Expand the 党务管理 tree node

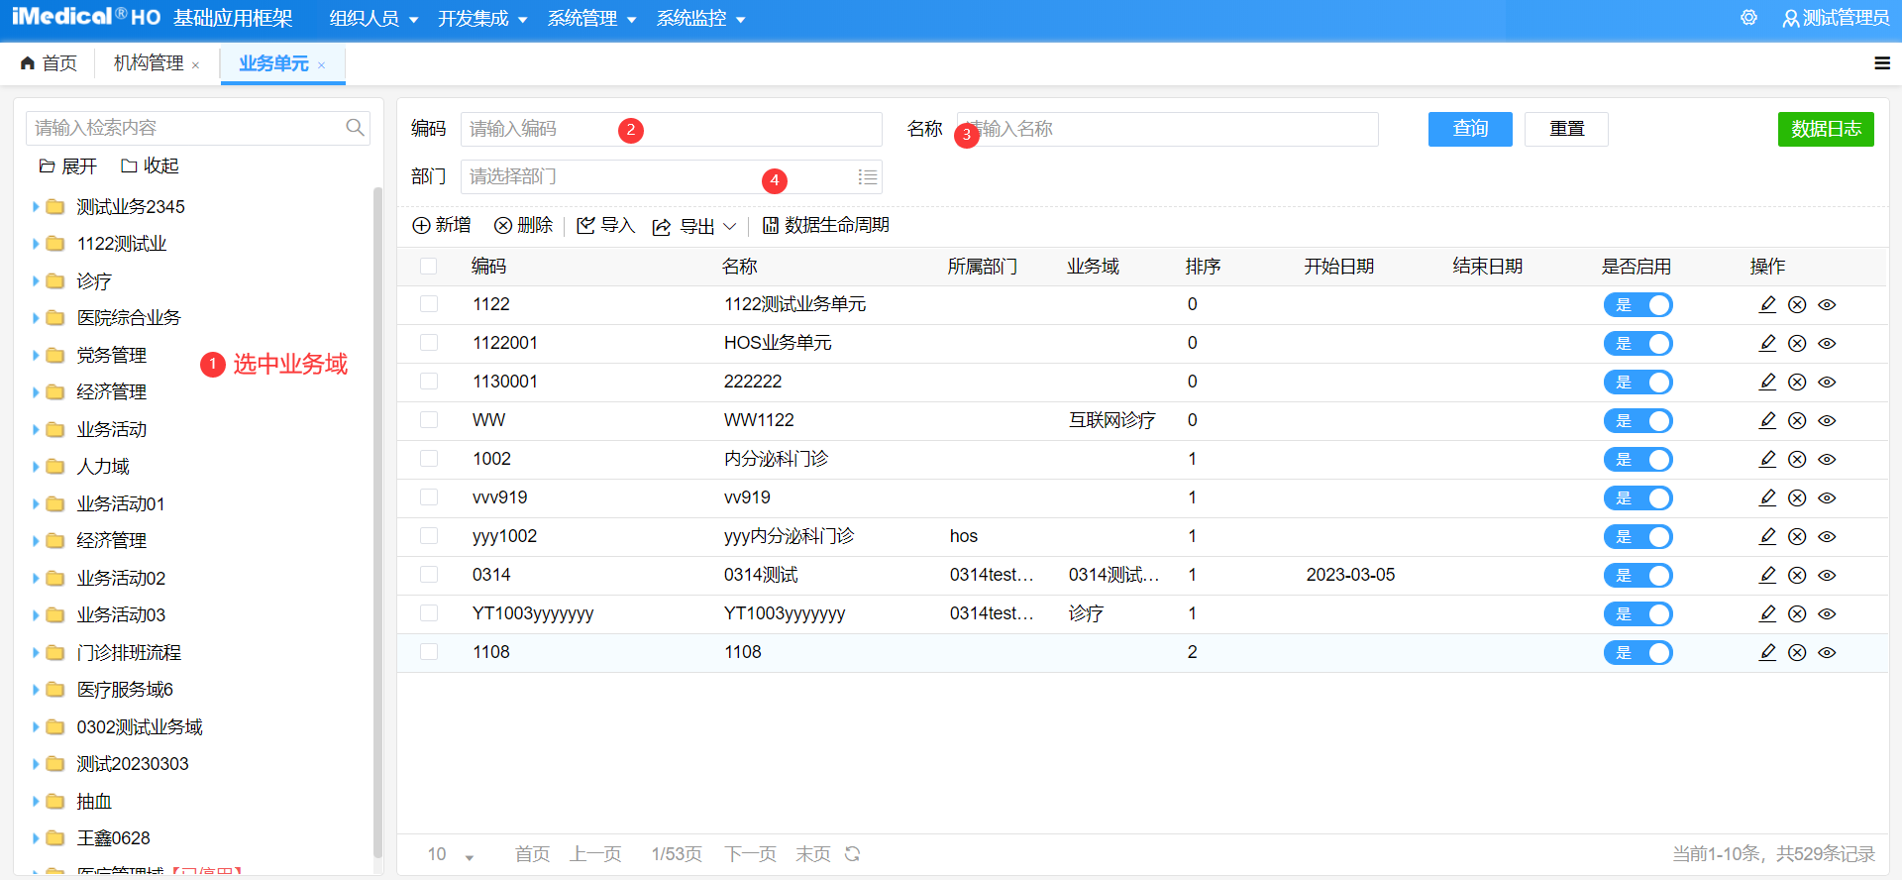(36, 356)
